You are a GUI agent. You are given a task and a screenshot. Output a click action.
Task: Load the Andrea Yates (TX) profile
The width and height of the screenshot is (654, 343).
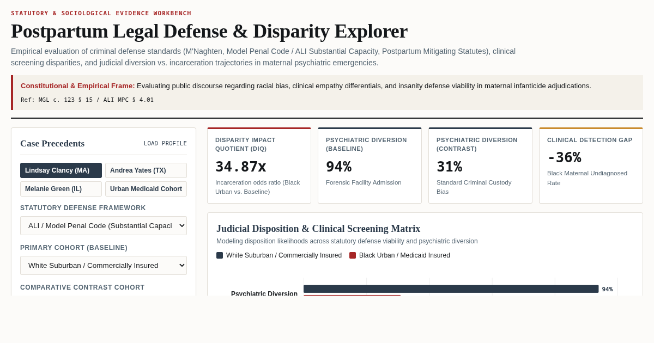point(146,170)
